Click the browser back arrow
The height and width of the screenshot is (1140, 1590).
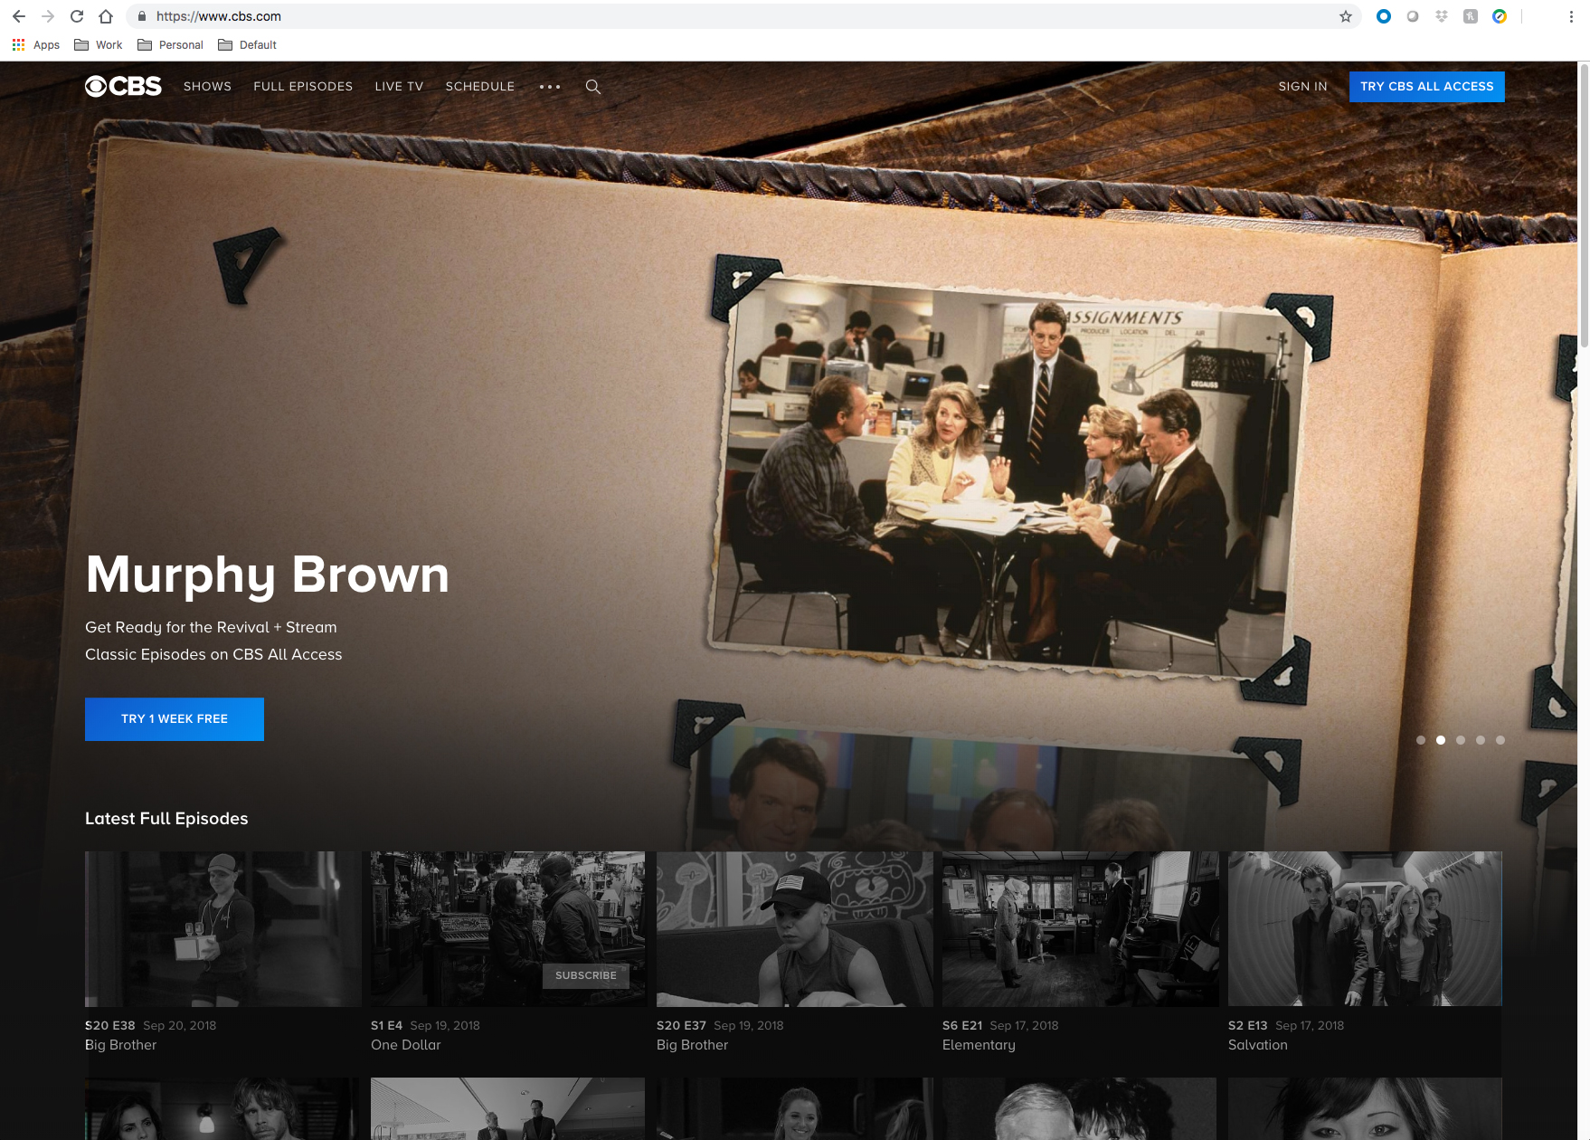[x=19, y=16]
